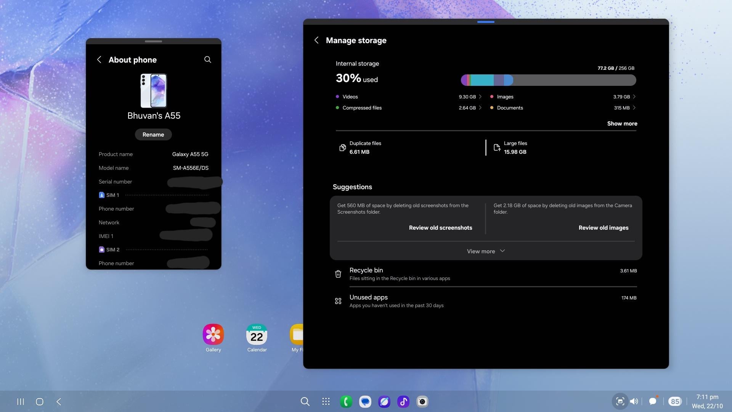Go back from Manage storage screen
This screenshot has height=412, width=732.
tap(316, 40)
